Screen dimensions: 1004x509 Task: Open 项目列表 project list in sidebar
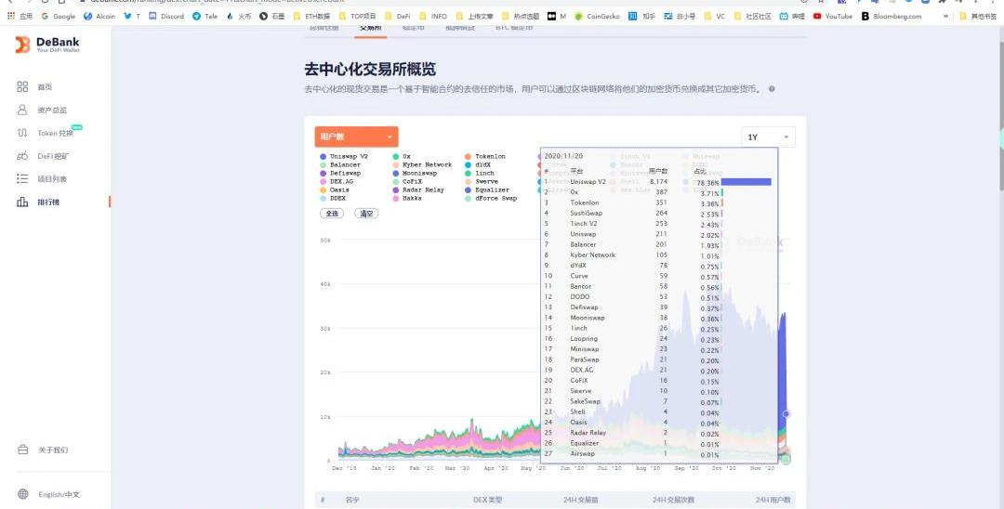click(x=42, y=179)
